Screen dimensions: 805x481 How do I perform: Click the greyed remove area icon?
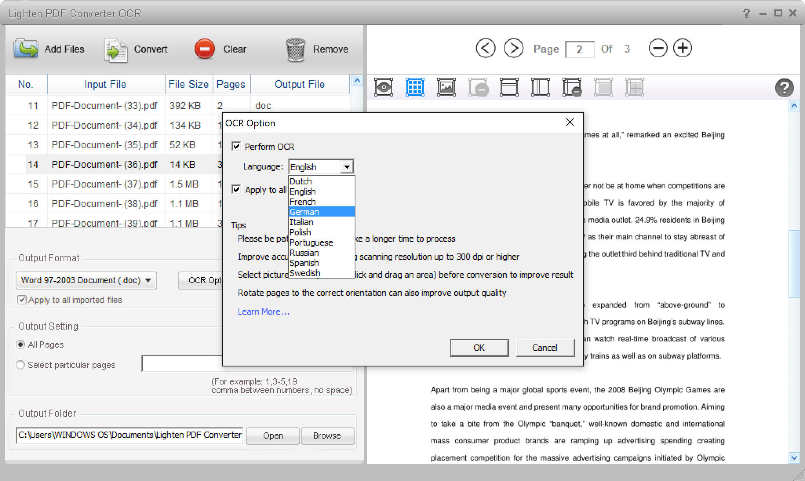tap(478, 87)
